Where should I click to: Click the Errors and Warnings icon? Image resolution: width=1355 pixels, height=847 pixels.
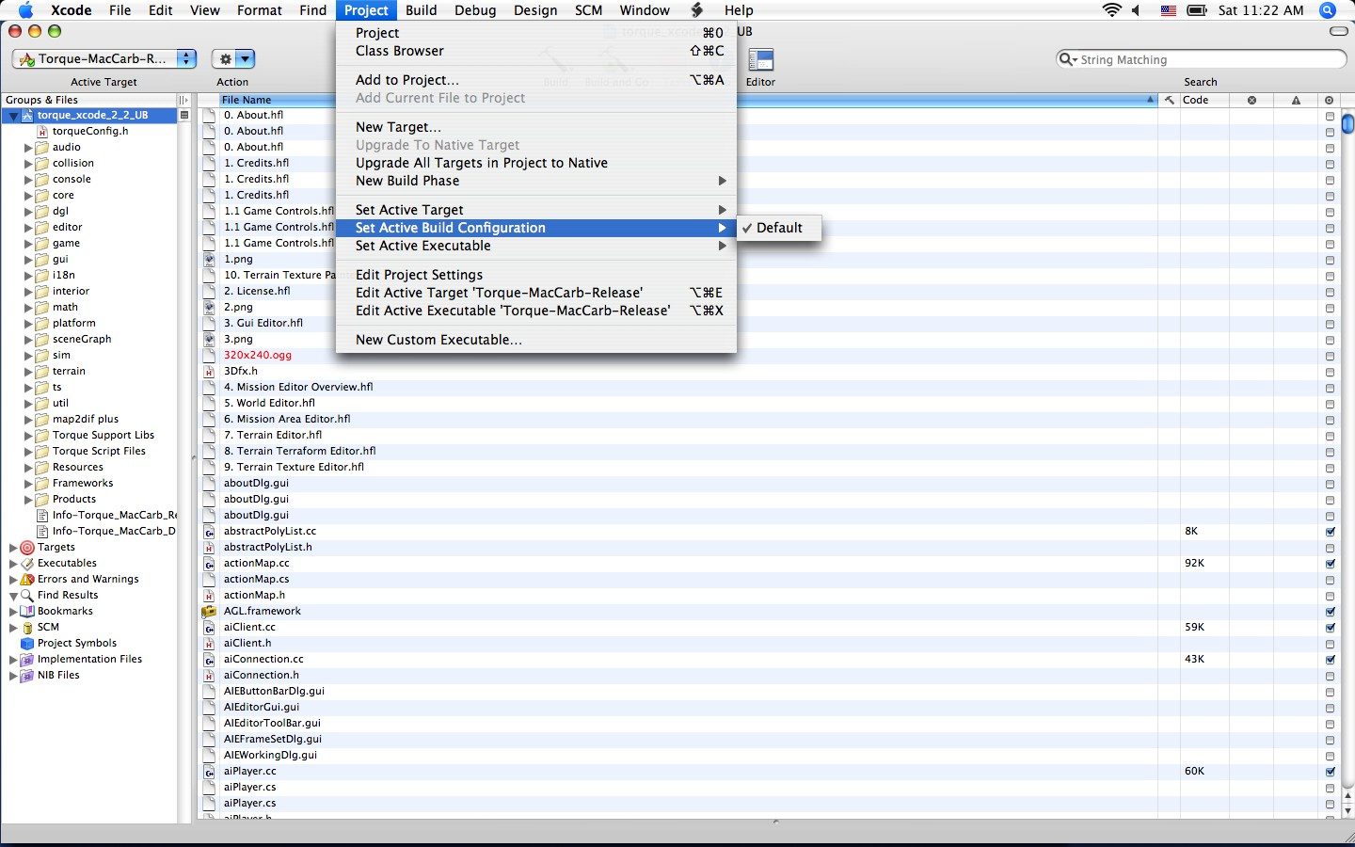coord(27,580)
